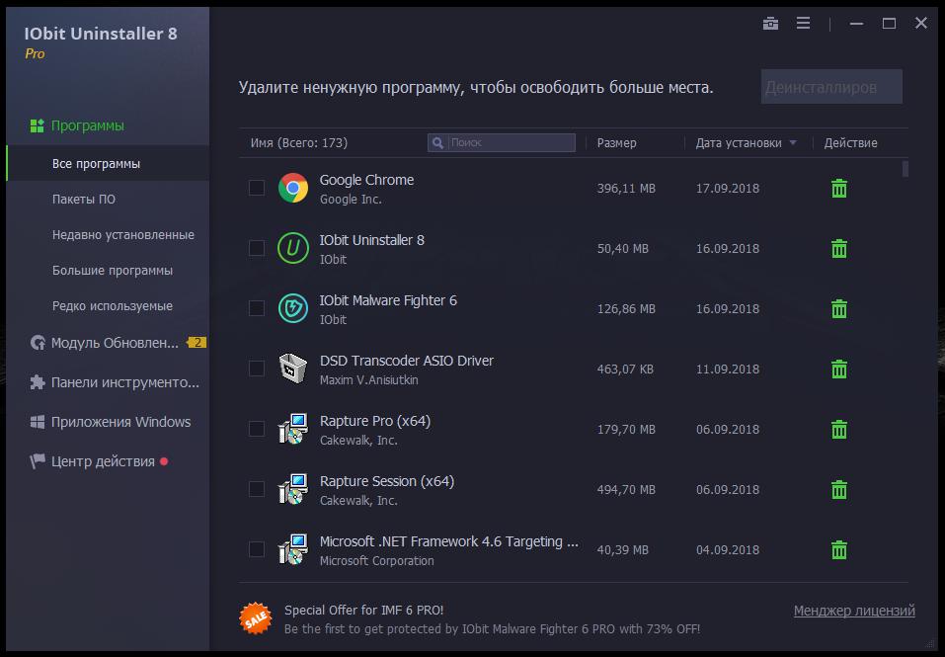Click the Microsoft .NET Framework installer icon
945x657 pixels.
click(293, 549)
